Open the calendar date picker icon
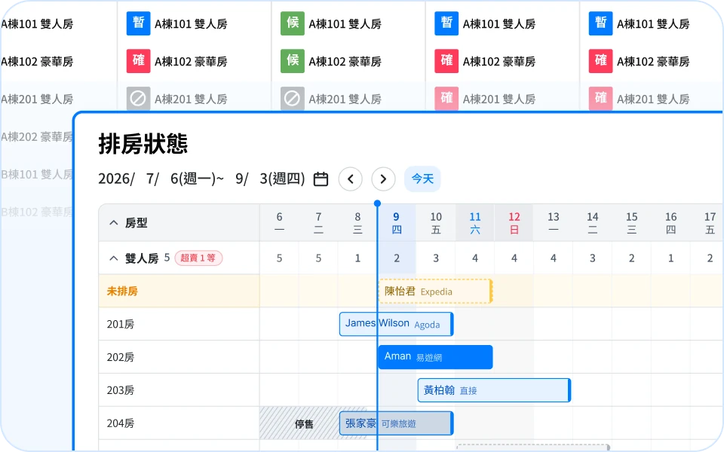Viewport: 724px width, 452px height. (x=321, y=179)
